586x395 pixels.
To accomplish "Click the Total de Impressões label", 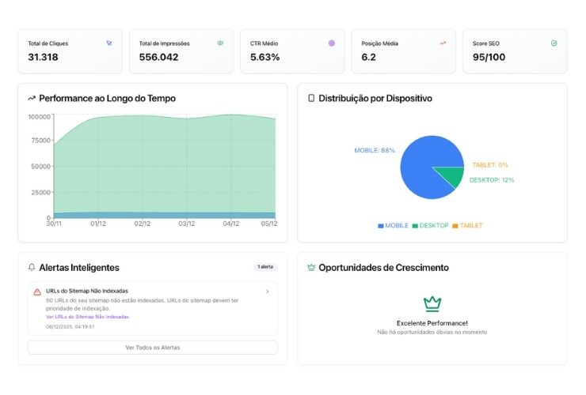I will point(164,43).
